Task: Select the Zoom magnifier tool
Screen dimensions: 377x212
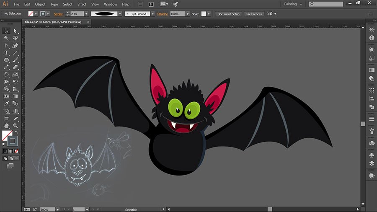Action: 15,126
